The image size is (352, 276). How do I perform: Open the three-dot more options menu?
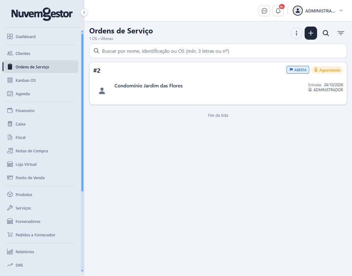point(296,33)
